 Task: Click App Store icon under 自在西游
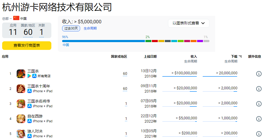coord(30,121)
